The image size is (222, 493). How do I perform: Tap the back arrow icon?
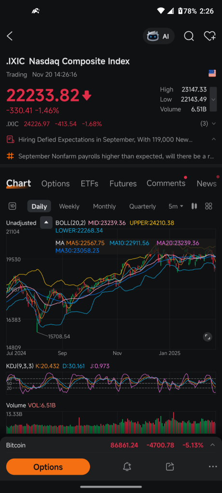click(x=10, y=36)
